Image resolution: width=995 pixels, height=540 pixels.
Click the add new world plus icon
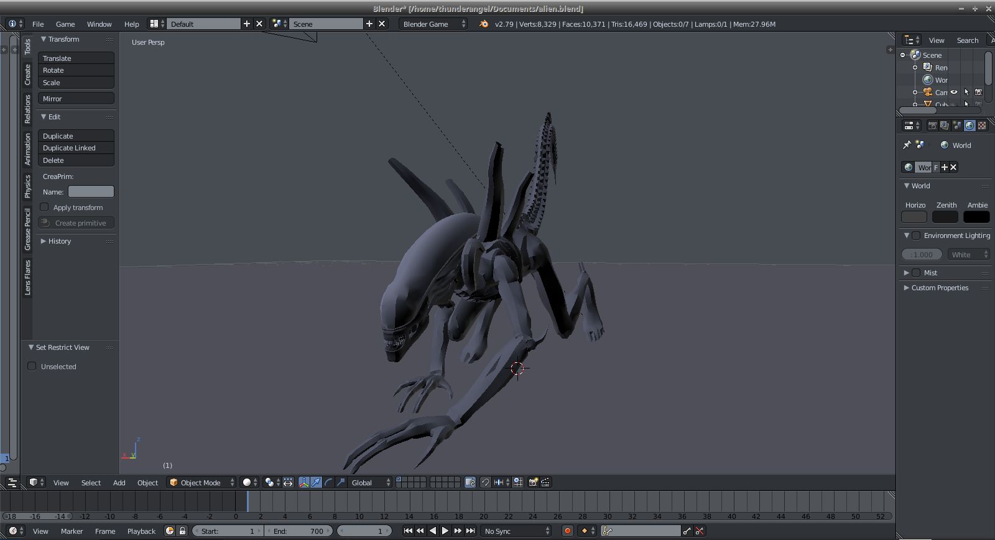945,167
